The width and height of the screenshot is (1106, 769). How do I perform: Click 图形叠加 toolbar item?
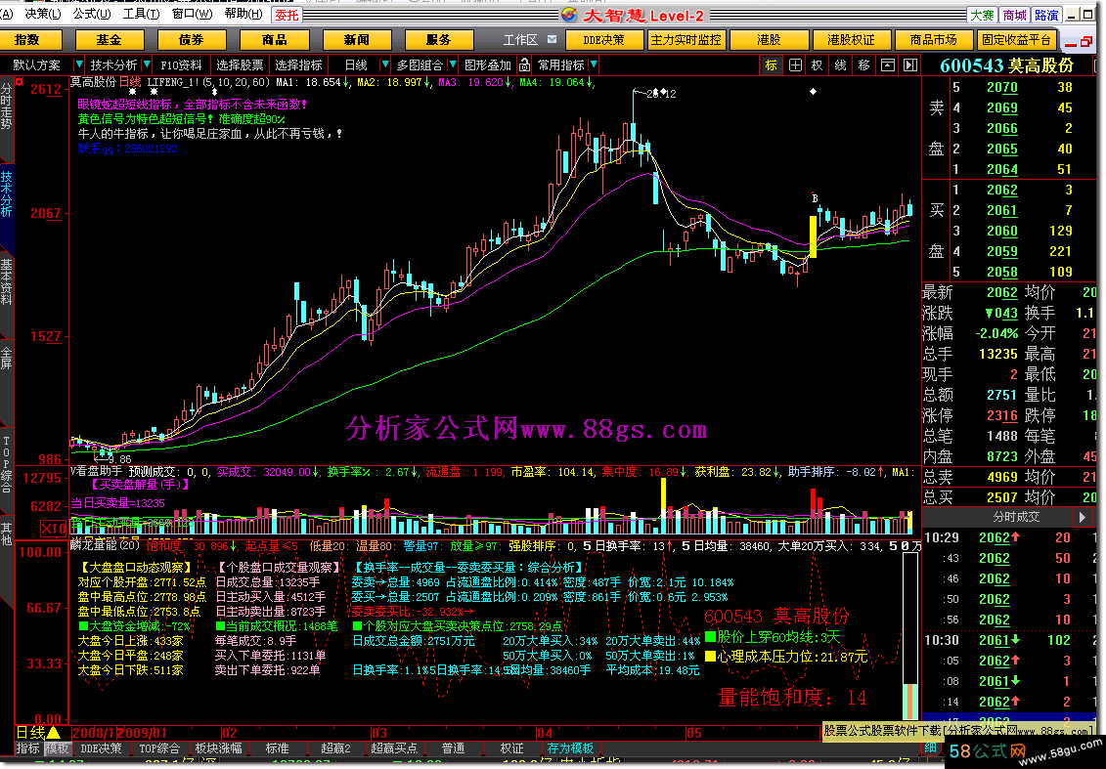(x=487, y=64)
